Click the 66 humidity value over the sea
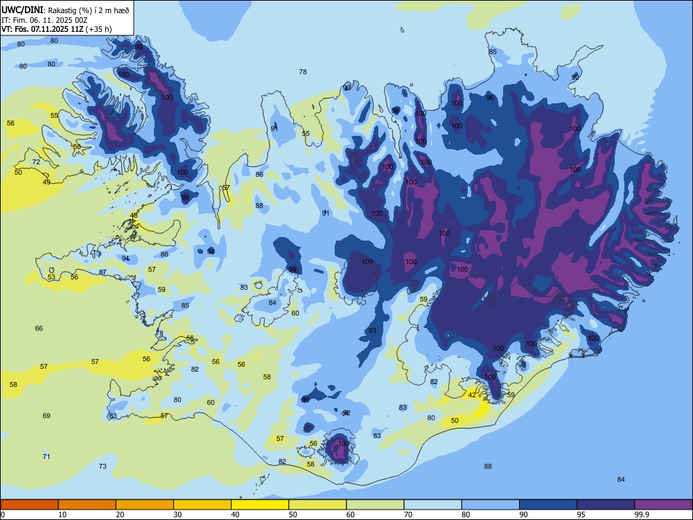 pyautogui.click(x=39, y=328)
